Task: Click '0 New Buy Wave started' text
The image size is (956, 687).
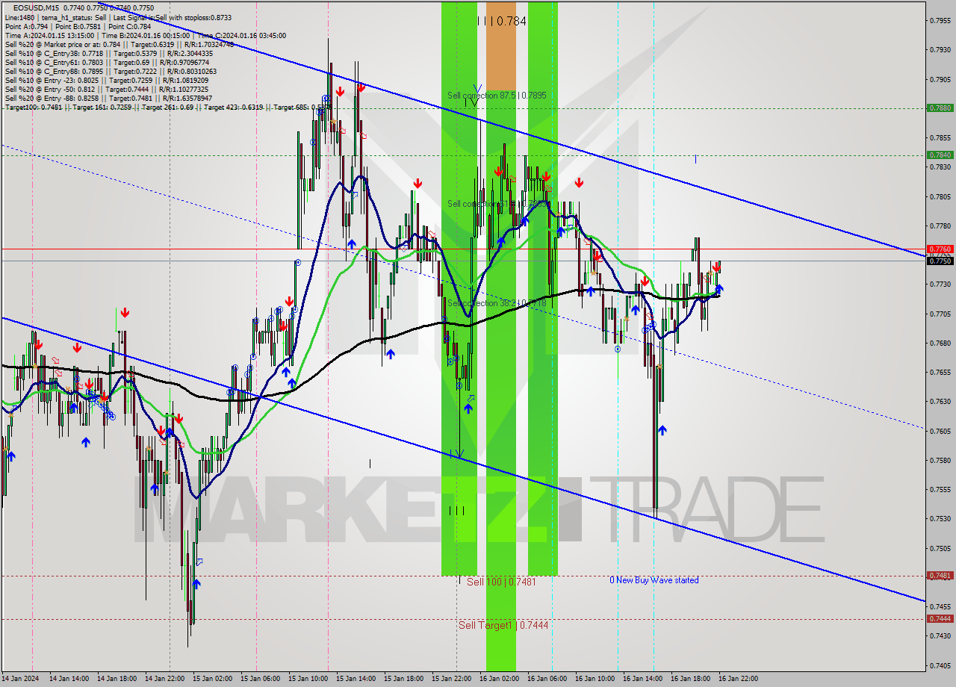Action: [x=654, y=580]
